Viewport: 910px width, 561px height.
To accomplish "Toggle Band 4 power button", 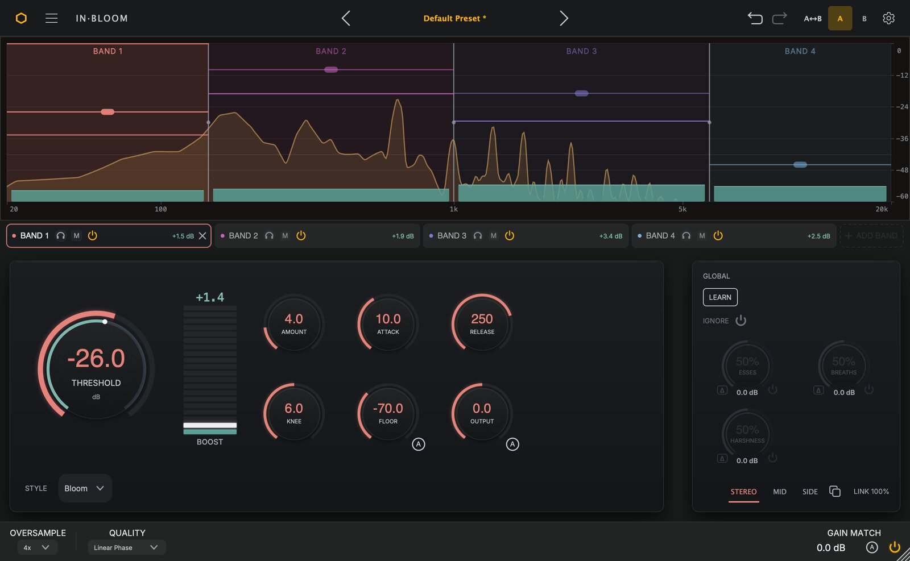I will (718, 235).
